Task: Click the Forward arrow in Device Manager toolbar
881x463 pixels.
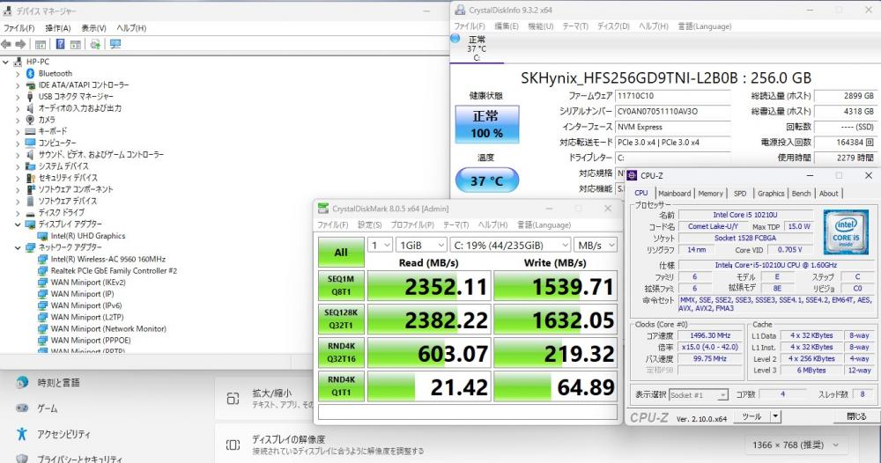Action: pos(20,44)
